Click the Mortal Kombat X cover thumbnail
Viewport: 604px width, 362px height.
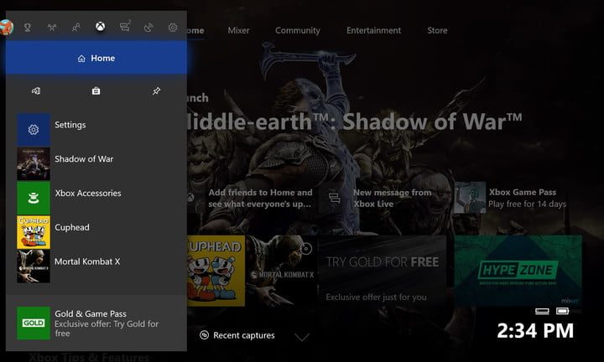click(x=34, y=266)
